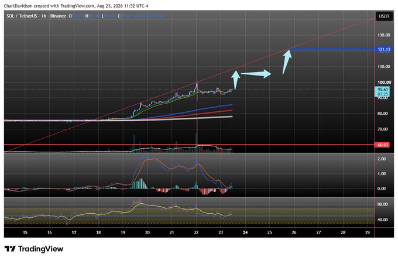
Task: Click the 60.03 red price label
Action: coord(383,145)
